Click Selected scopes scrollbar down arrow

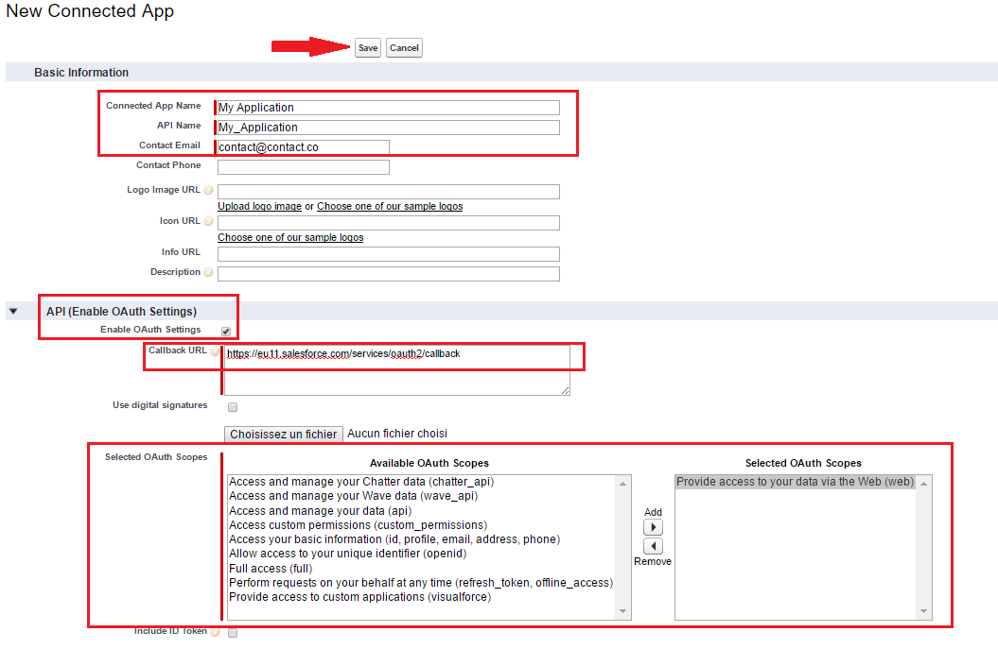[x=923, y=611]
